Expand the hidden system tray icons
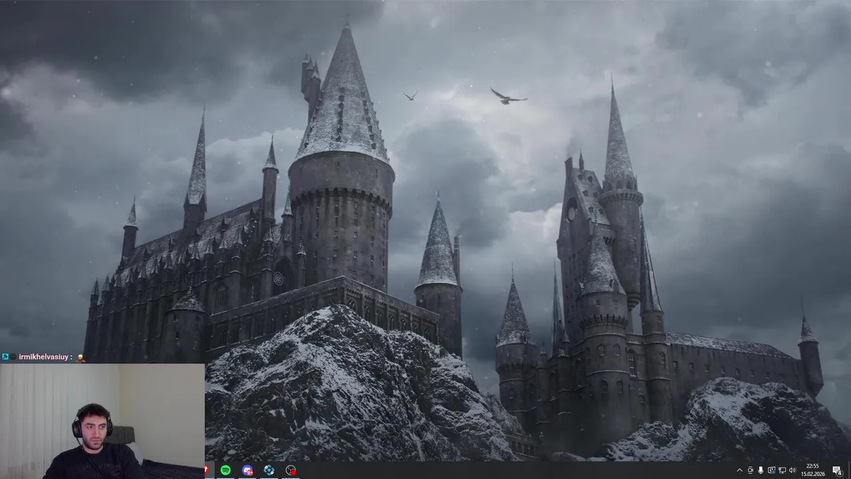This screenshot has width=851, height=479. pos(740,470)
